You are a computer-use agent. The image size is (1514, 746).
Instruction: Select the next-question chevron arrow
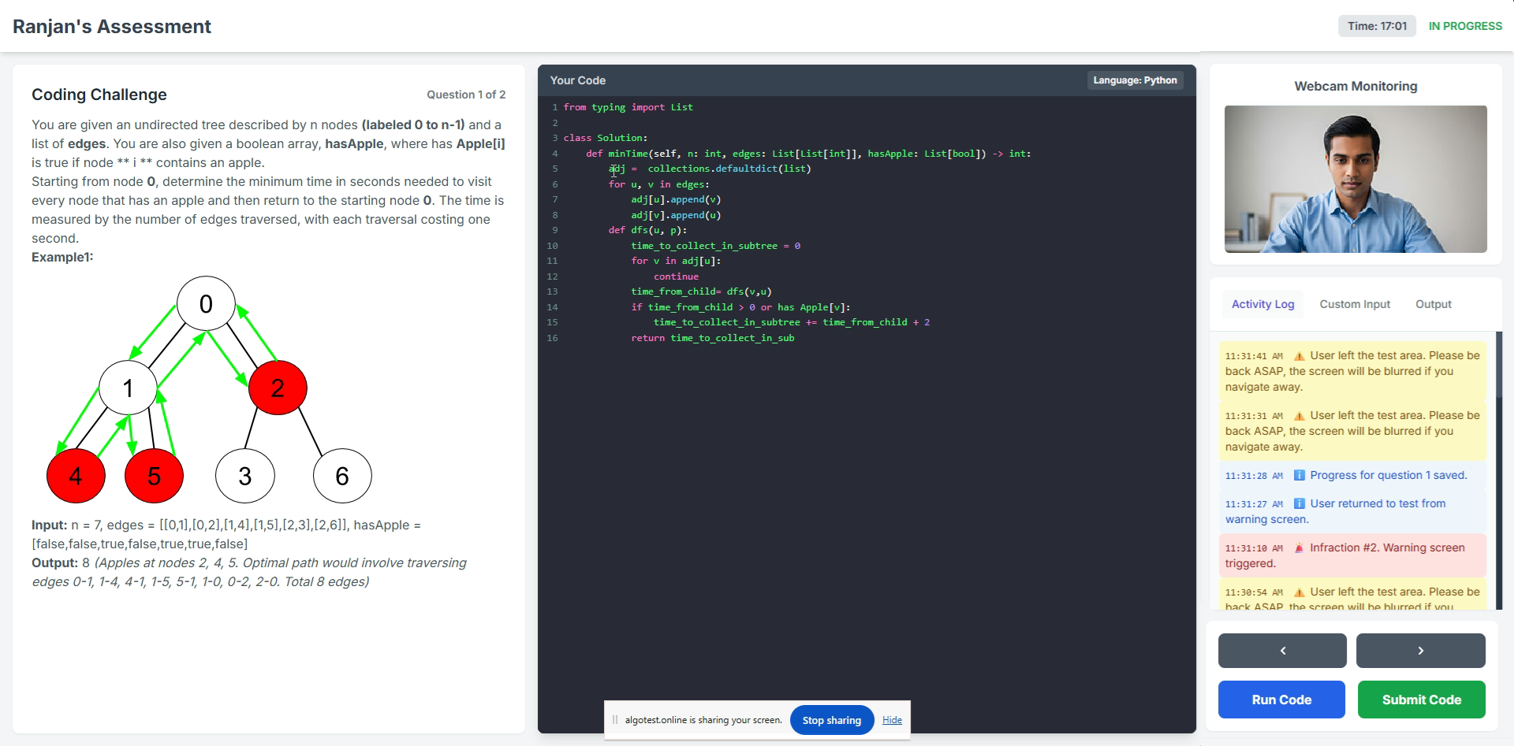click(1420, 651)
